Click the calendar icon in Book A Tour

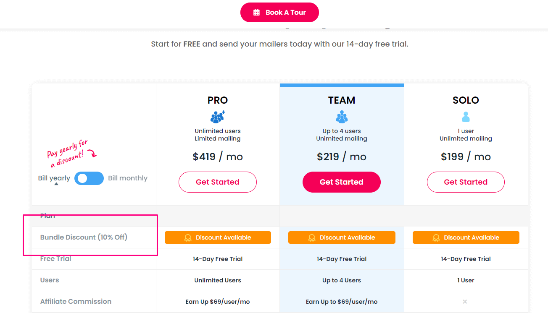point(256,13)
